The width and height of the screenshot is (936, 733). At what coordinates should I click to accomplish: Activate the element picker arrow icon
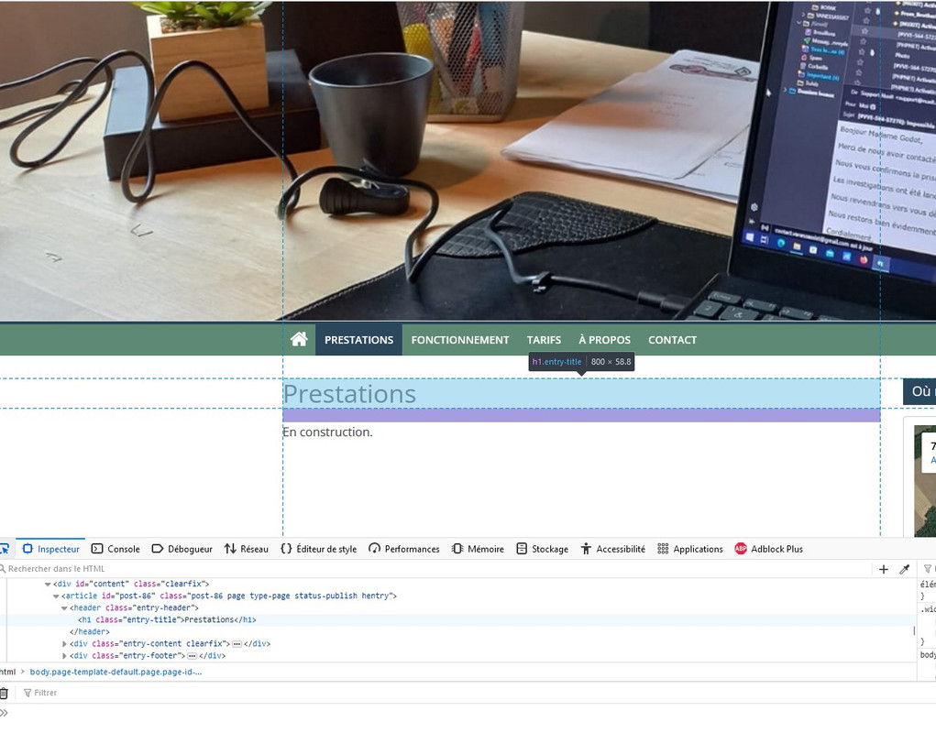click(x=5, y=549)
